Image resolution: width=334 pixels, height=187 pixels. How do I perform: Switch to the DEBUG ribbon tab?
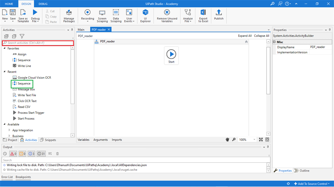43,4
